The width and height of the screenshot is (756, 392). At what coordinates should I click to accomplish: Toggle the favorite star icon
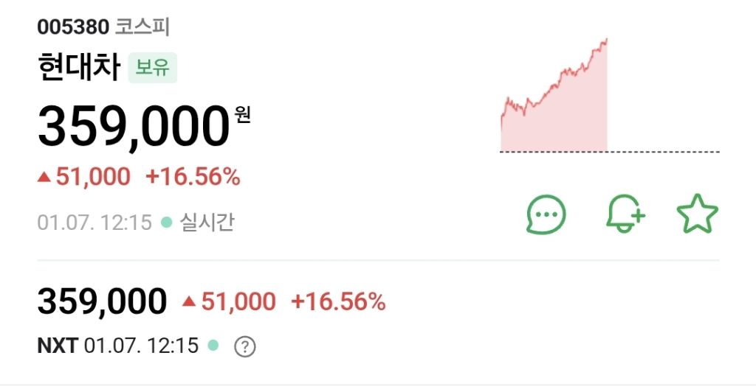(697, 214)
